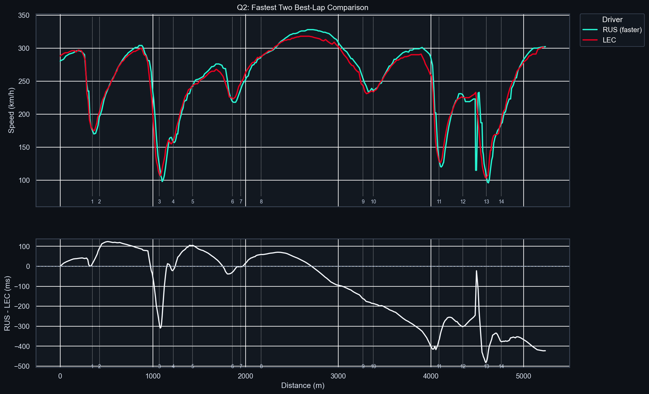The height and width of the screenshot is (394, 649).
Task: Click the LEC legend entry
Action: 609,40
